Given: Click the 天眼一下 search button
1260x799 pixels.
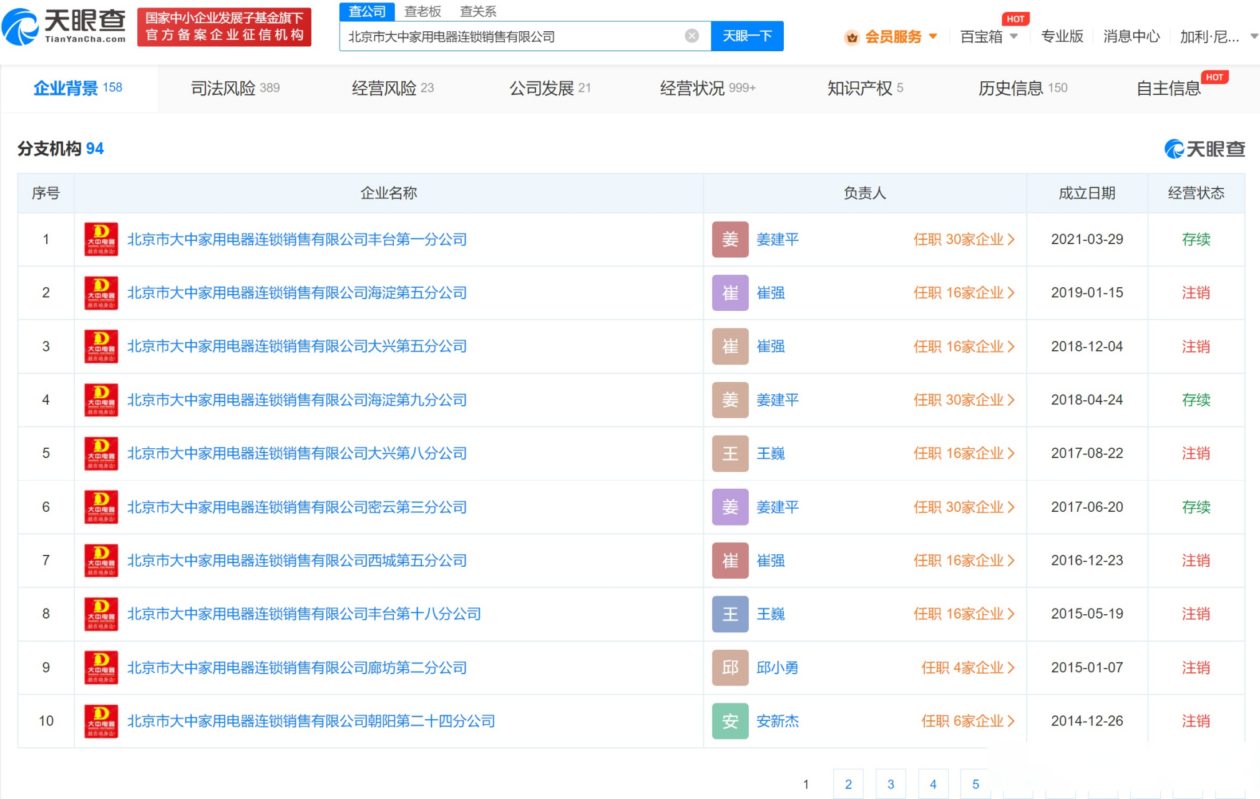Looking at the screenshot, I should (747, 36).
